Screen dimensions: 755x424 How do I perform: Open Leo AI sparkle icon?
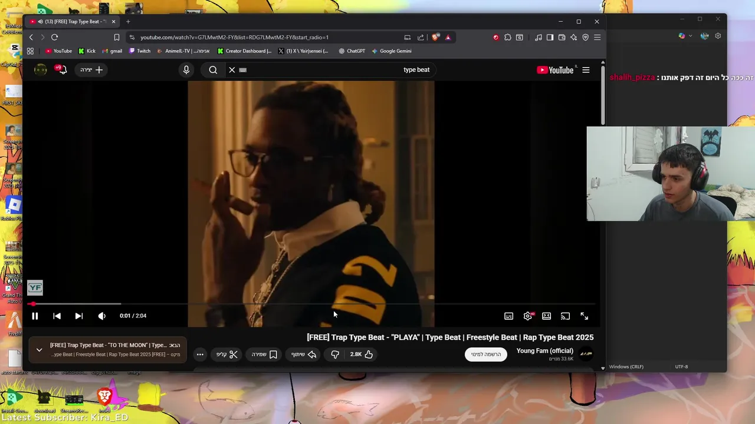tap(573, 37)
